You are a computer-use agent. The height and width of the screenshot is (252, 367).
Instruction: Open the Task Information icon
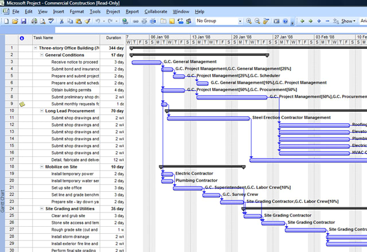pos(163,21)
